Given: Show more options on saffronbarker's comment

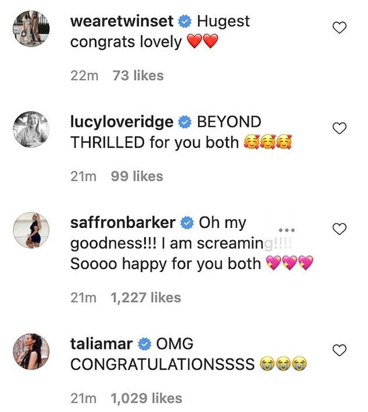Looking at the screenshot, I should point(287,229).
